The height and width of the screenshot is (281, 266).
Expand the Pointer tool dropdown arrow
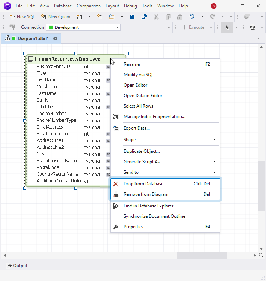pos(236,27)
